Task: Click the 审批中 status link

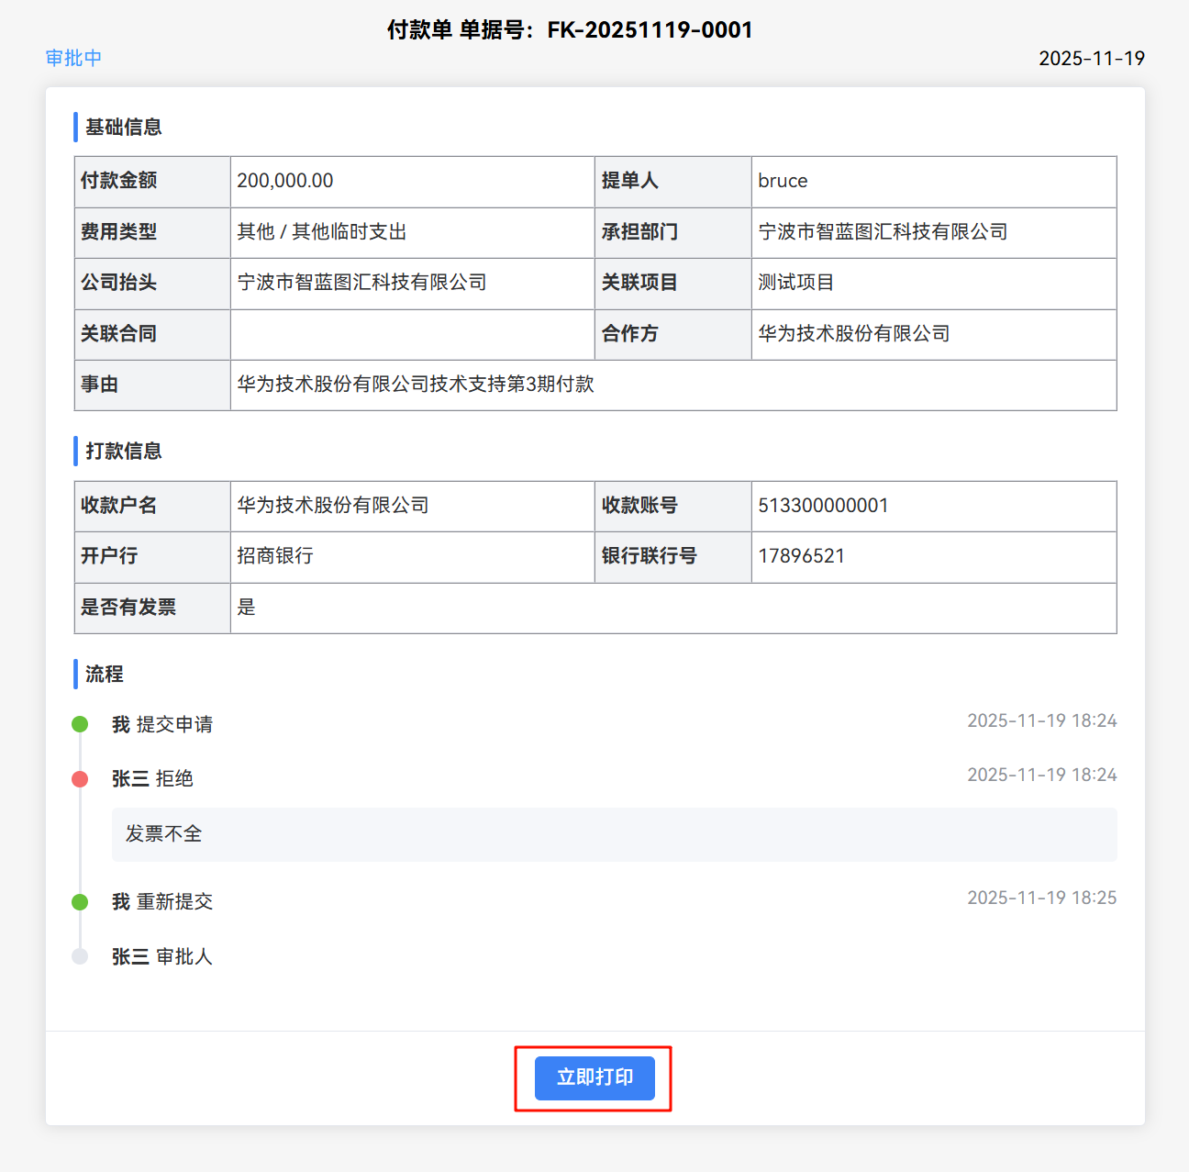Action: (73, 58)
